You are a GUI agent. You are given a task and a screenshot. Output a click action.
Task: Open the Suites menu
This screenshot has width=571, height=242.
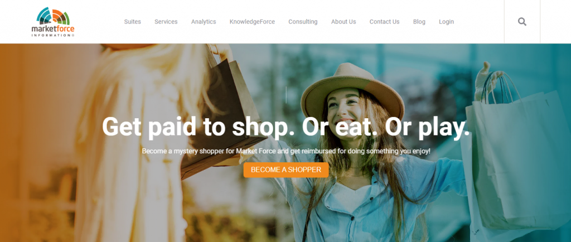point(133,22)
